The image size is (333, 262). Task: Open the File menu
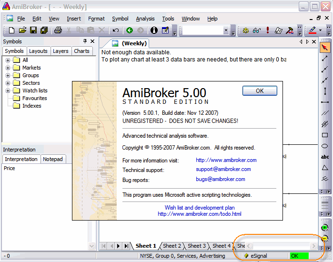point(21,19)
